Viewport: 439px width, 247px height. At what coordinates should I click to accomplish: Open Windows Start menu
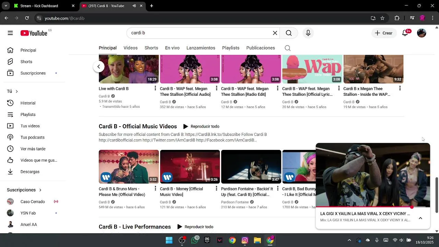click(x=169, y=240)
